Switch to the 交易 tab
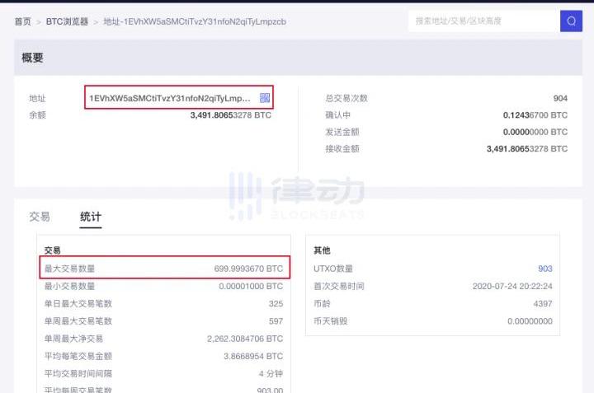This screenshot has width=594, height=393. [x=40, y=217]
